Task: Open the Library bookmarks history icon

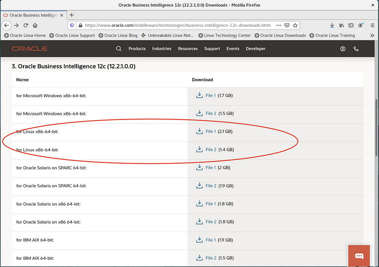Action: pyautogui.click(x=341, y=26)
